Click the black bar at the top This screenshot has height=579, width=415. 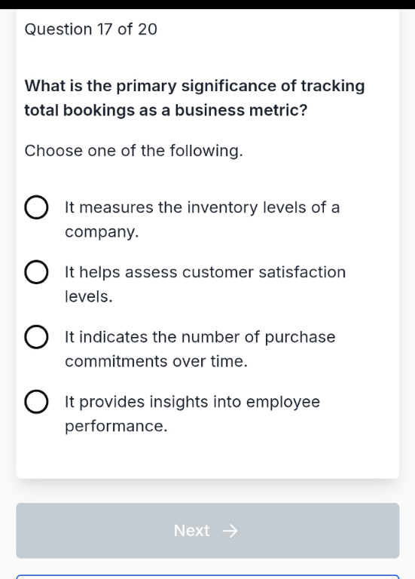click(x=207, y=5)
